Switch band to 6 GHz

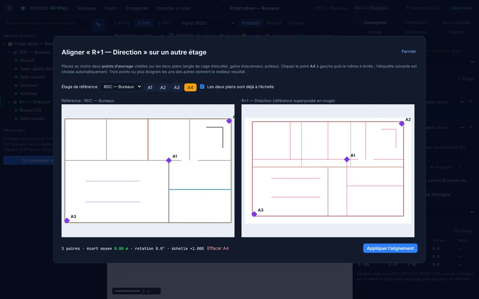tap(163, 23)
